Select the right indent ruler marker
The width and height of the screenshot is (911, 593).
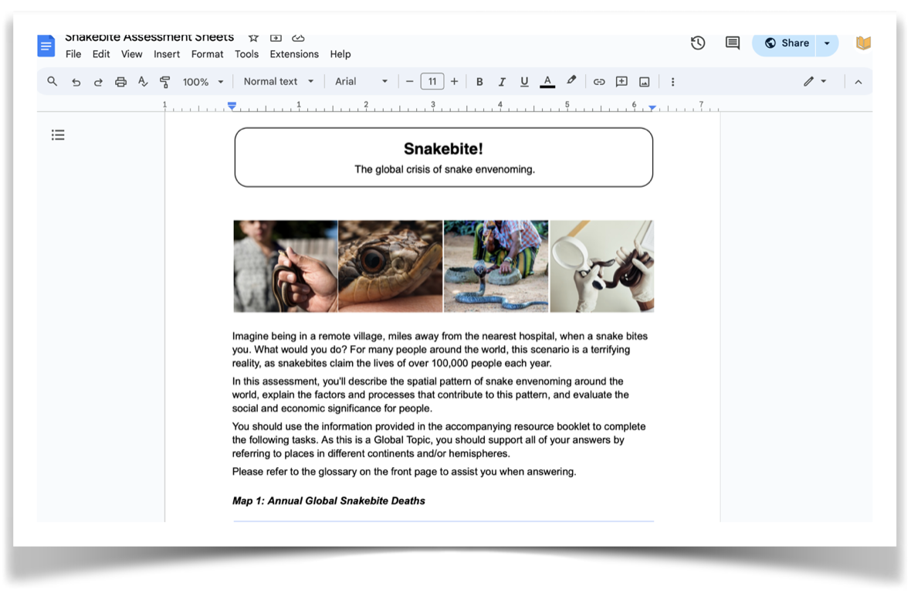click(x=652, y=107)
